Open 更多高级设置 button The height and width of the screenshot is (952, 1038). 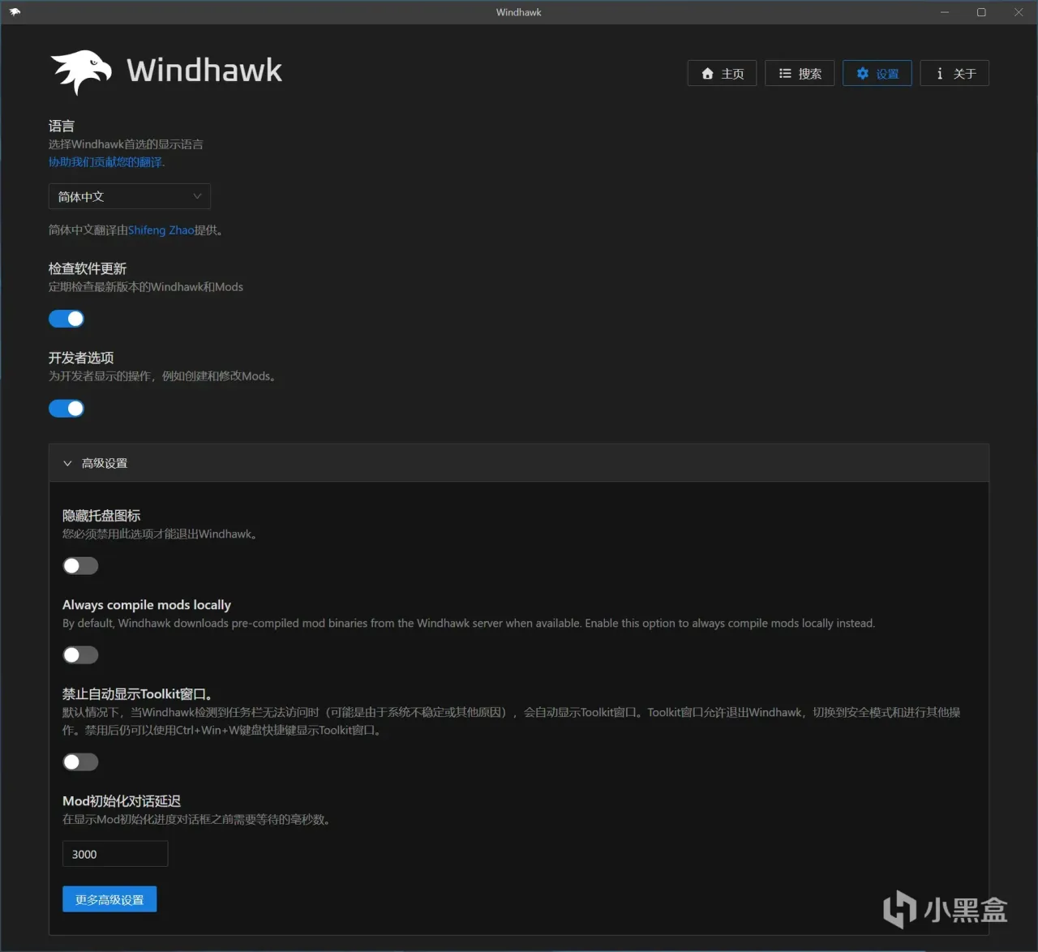click(109, 899)
